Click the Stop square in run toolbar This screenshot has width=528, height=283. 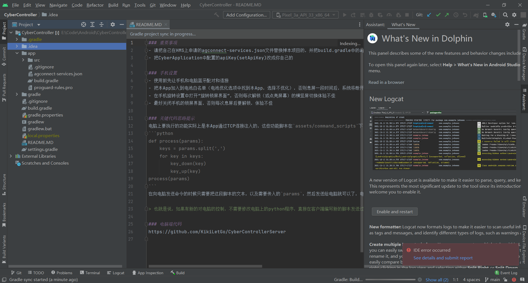click(x=407, y=15)
